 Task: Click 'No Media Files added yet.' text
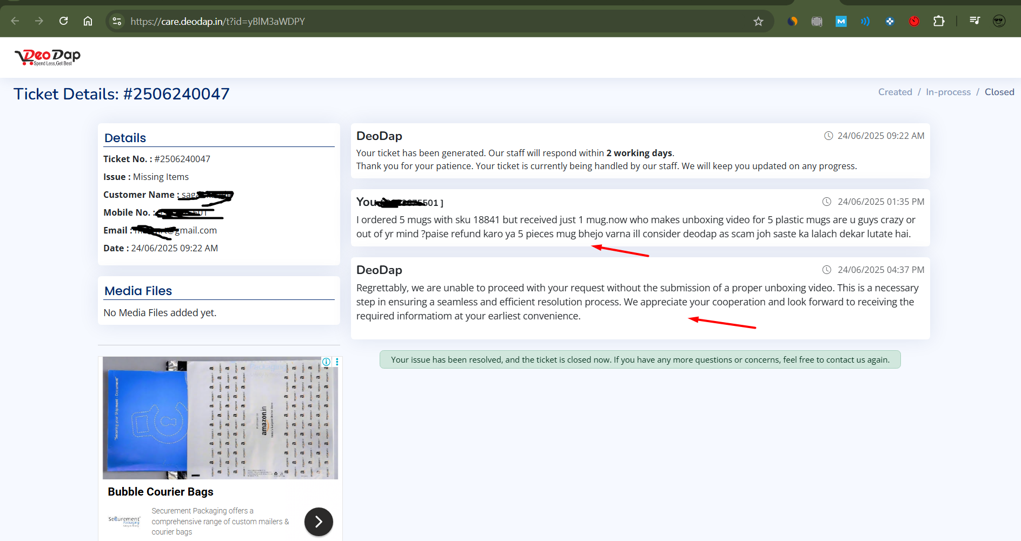[x=160, y=312]
